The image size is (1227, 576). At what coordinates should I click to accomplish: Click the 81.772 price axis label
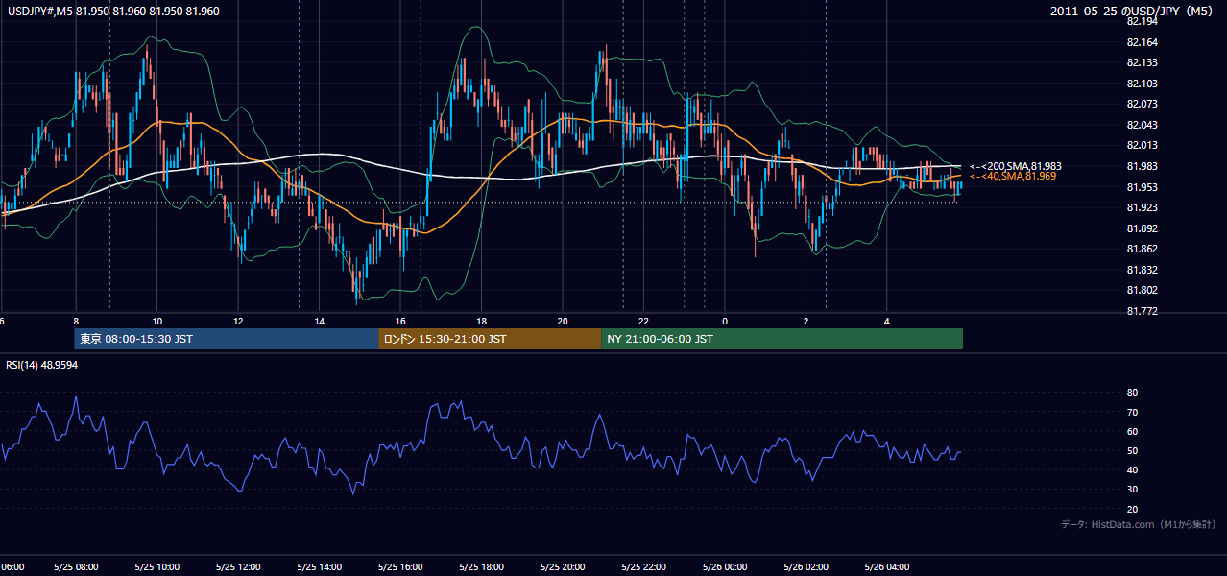tap(1143, 311)
